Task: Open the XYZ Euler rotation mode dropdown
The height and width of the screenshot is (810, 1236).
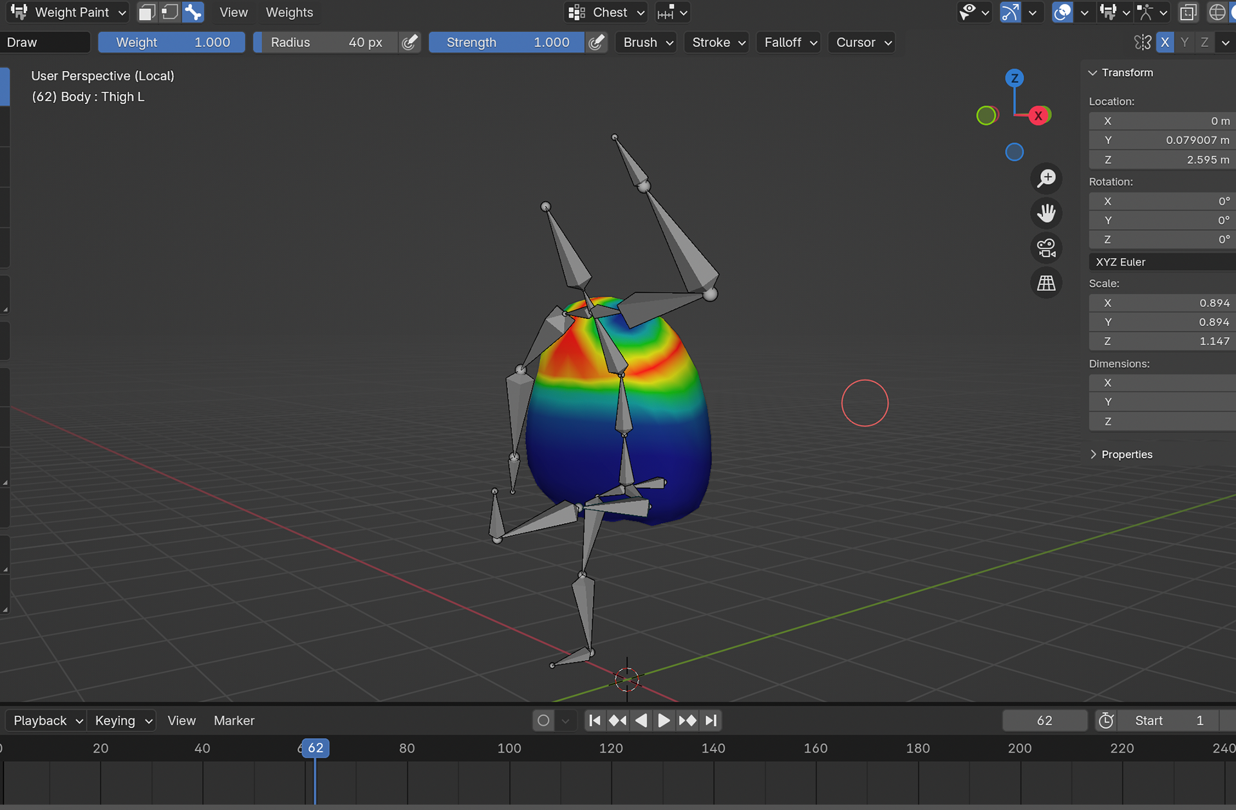Action: tap(1162, 262)
